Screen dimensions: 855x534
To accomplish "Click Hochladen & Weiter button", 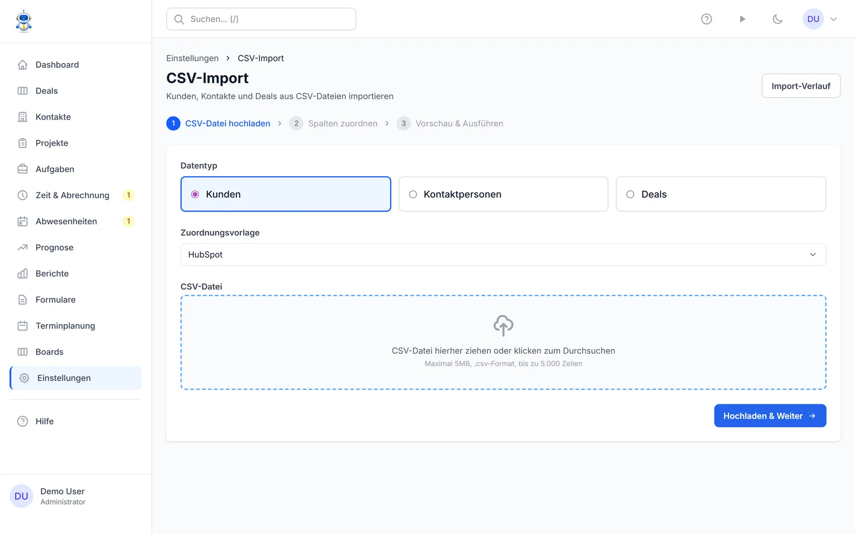I will point(770,416).
